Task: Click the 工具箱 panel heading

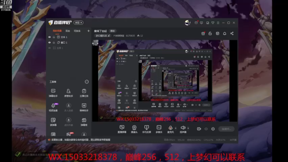Action: 53,82
